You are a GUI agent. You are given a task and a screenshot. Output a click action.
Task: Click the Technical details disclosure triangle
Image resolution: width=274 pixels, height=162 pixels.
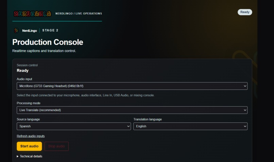pos(17,157)
